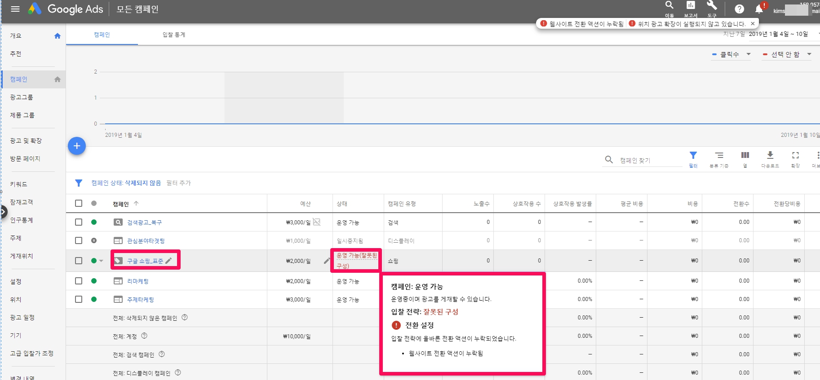820x380 pixels.
Task: Select 키워드 in the left sidebar
Action: click(18, 184)
